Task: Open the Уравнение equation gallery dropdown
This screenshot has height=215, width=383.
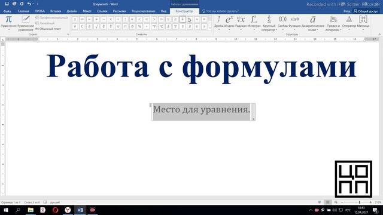Action: (8, 23)
